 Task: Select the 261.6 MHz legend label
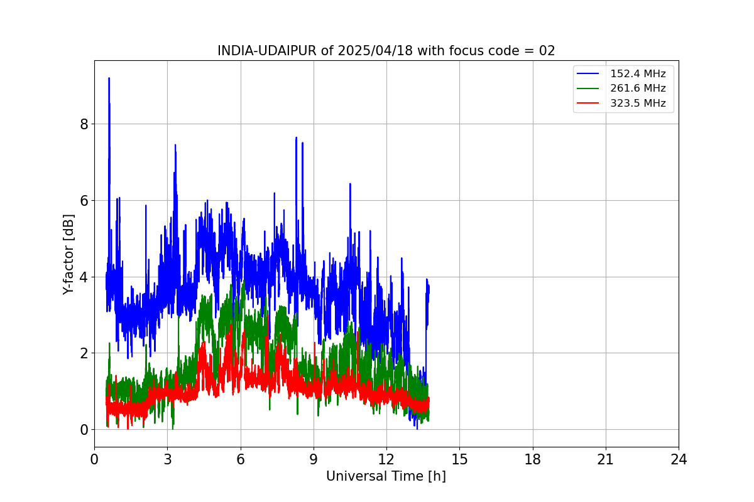coord(638,88)
